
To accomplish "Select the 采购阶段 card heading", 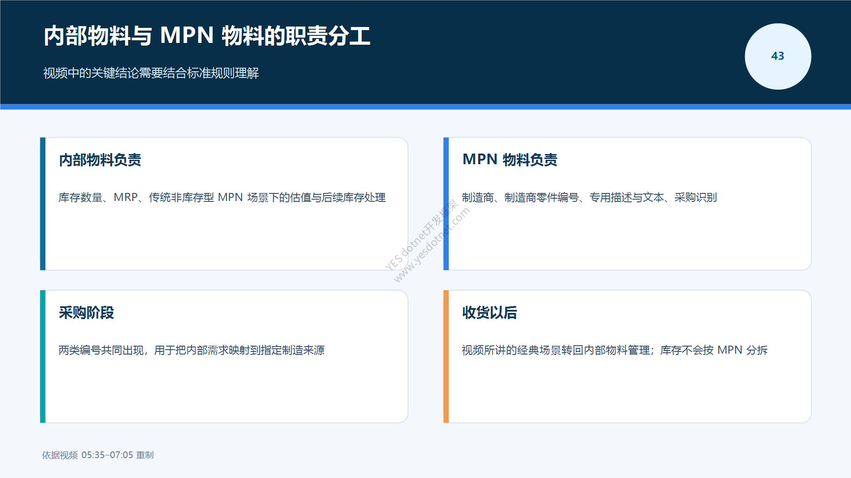I will 86,312.
